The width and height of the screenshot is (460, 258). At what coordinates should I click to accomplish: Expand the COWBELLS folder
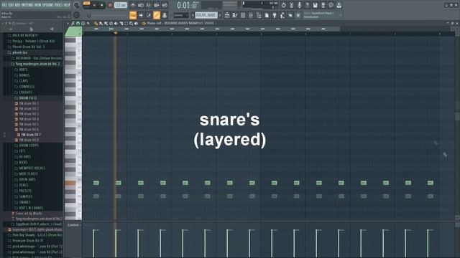(x=27, y=87)
